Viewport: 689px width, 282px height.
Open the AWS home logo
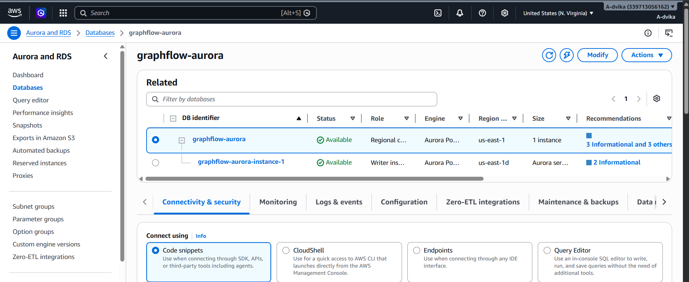[x=15, y=13]
